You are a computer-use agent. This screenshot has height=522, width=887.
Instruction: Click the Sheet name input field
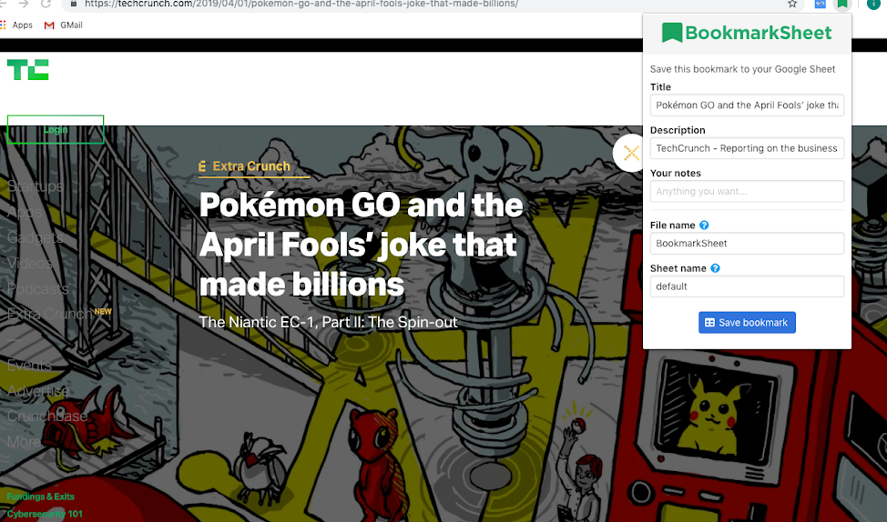(x=747, y=286)
